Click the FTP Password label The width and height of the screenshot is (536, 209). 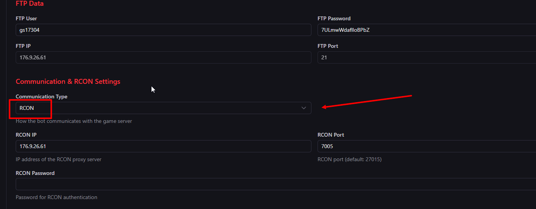click(334, 18)
